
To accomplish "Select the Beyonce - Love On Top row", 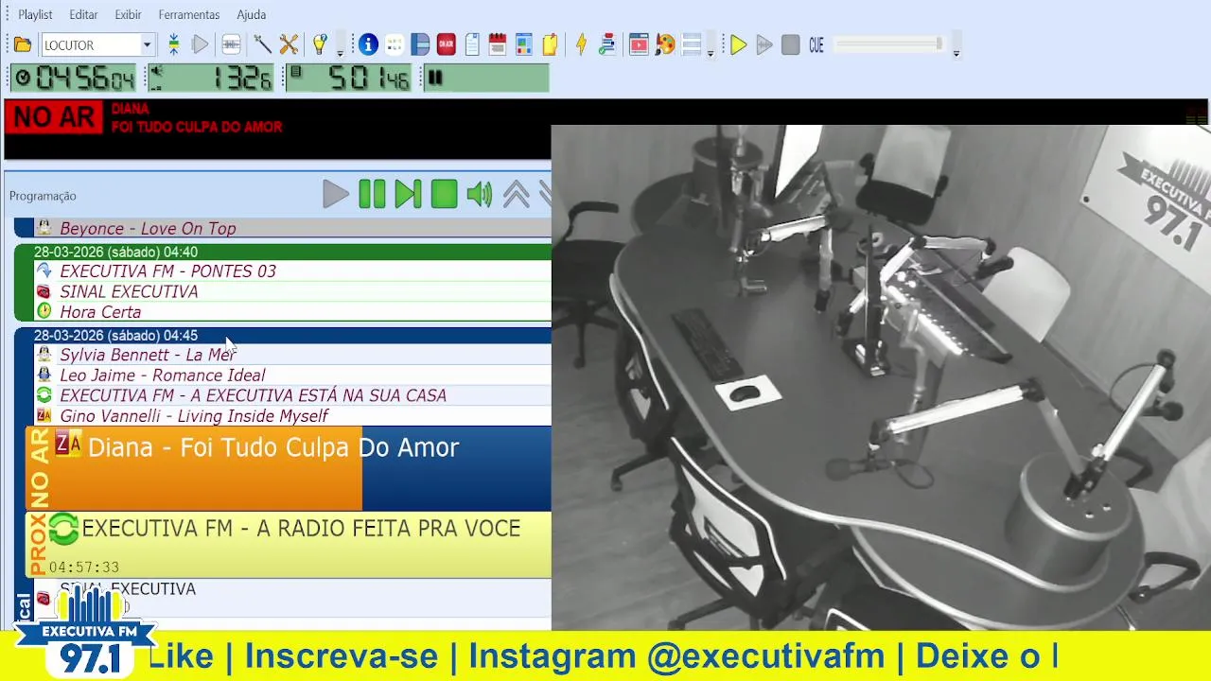I will click(291, 228).
